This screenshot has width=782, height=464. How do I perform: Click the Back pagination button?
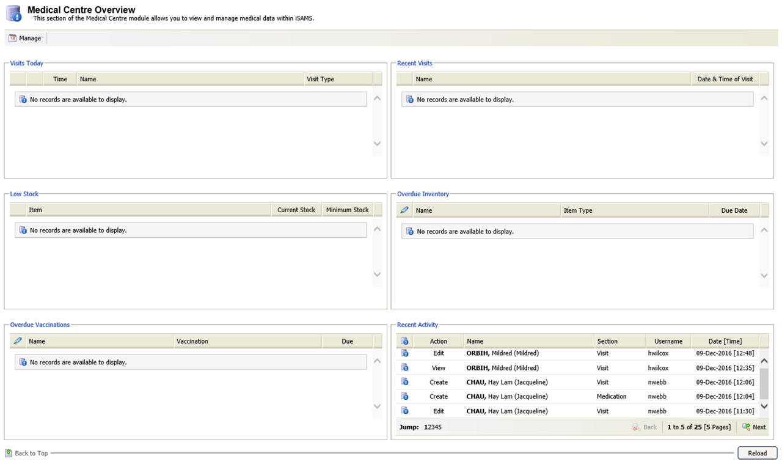(x=645, y=427)
